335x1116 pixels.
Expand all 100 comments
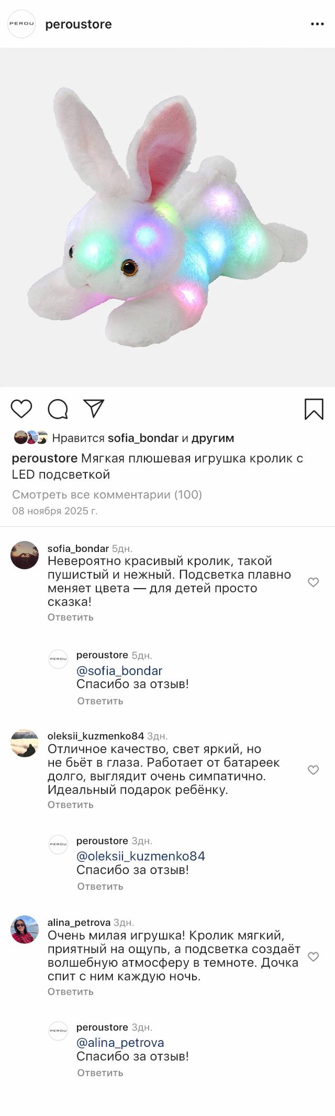[x=107, y=494]
